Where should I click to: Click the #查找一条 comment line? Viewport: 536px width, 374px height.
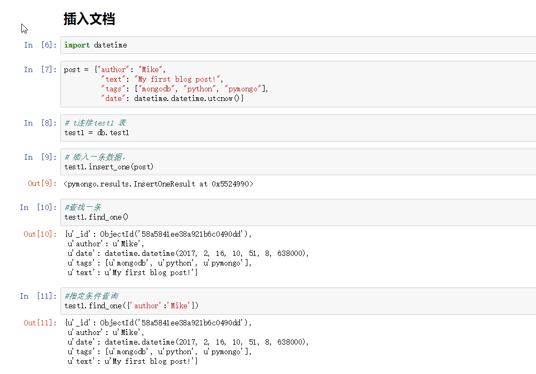(x=83, y=207)
